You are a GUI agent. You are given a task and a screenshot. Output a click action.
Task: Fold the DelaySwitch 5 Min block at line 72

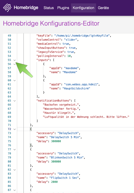[15, 129]
